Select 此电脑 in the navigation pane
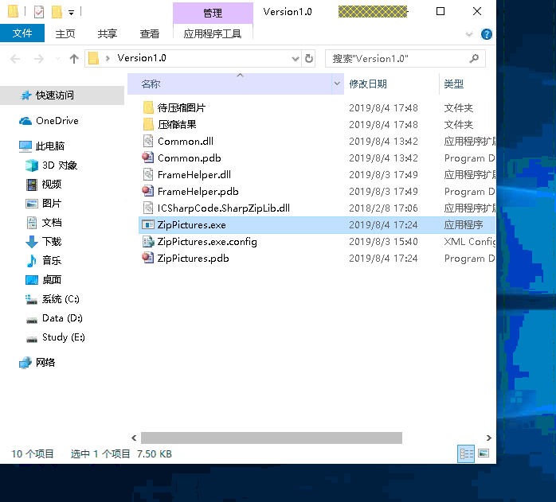Viewport: 556px width, 502px height. click(49, 146)
